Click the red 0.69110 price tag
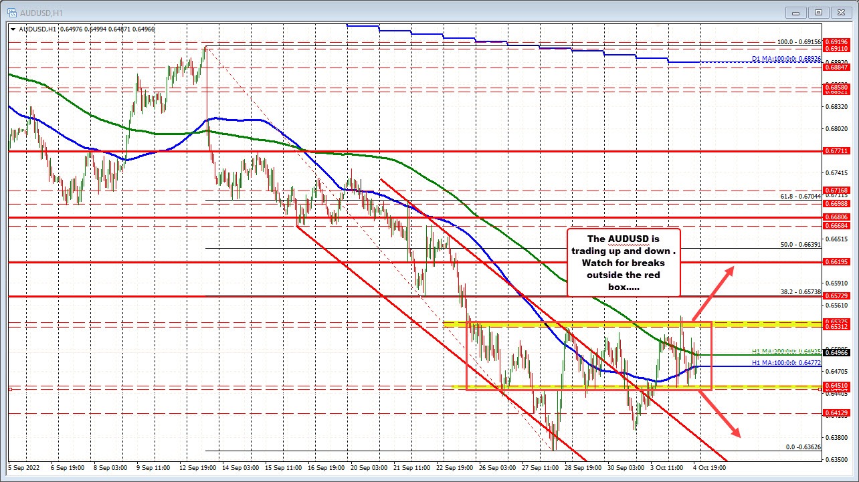Viewport: 859px width, 482px height. [838, 49]
